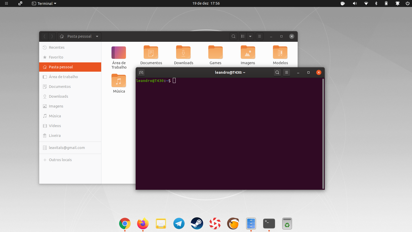The image size is (412, 232).
Task: Launch Telegram from the dock
Action: click(179, 223)
